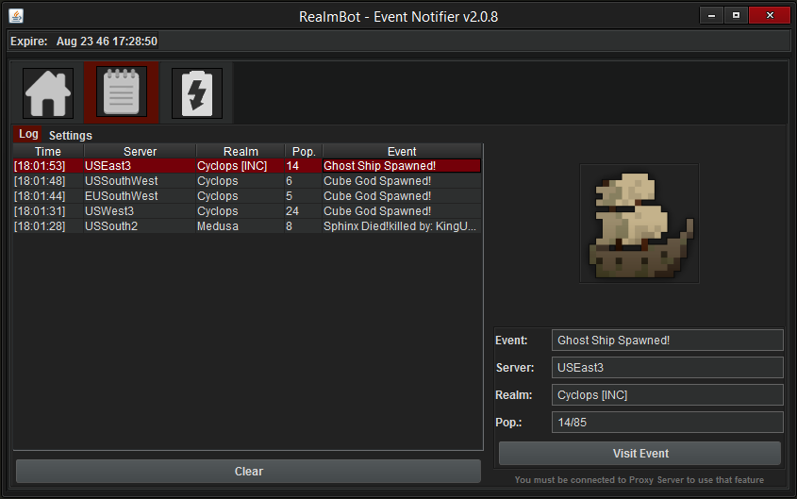Click the Realm field showing Cyclops [INC]

pyautogui.click(x=668, y=395)
